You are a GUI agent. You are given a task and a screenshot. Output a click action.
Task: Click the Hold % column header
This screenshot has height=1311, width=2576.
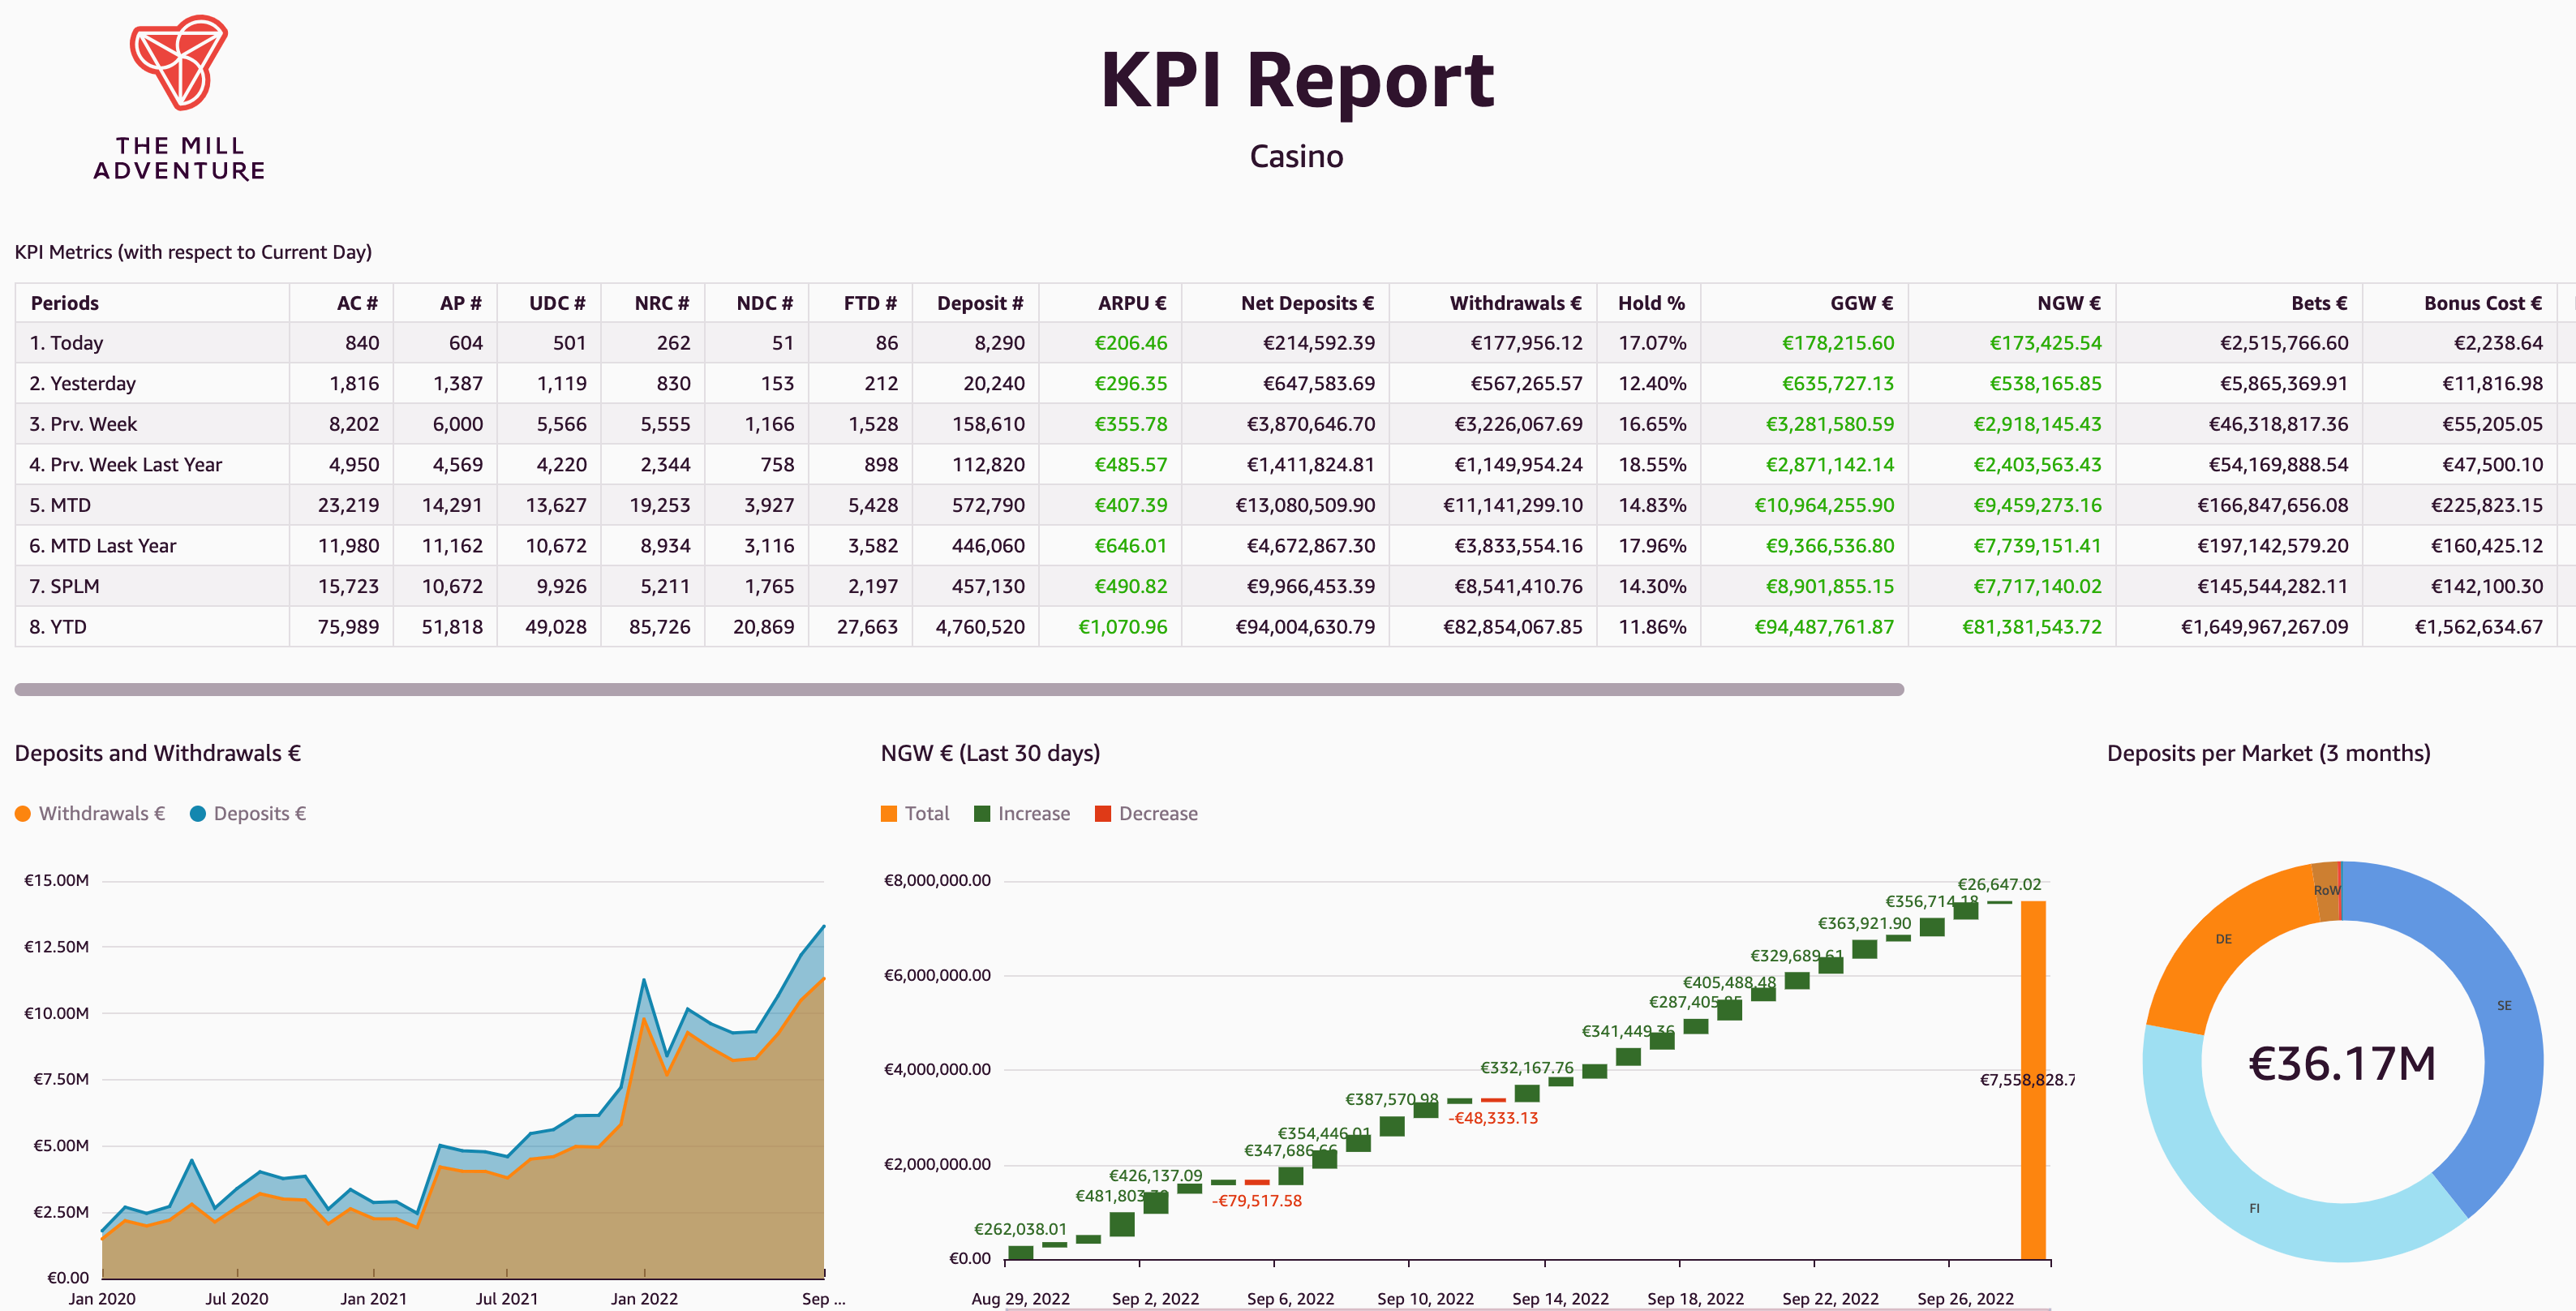click(1651, 303)
